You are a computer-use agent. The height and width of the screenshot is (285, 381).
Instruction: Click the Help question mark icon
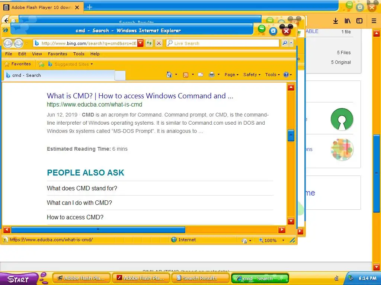[286, 75]
